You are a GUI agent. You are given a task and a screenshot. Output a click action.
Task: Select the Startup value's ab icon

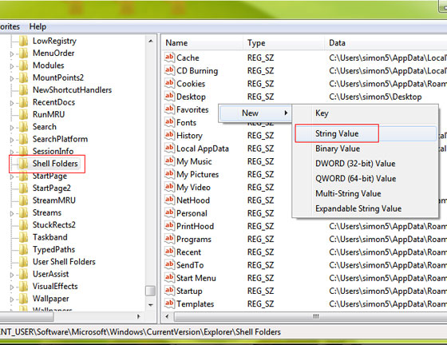click(169, 291)
